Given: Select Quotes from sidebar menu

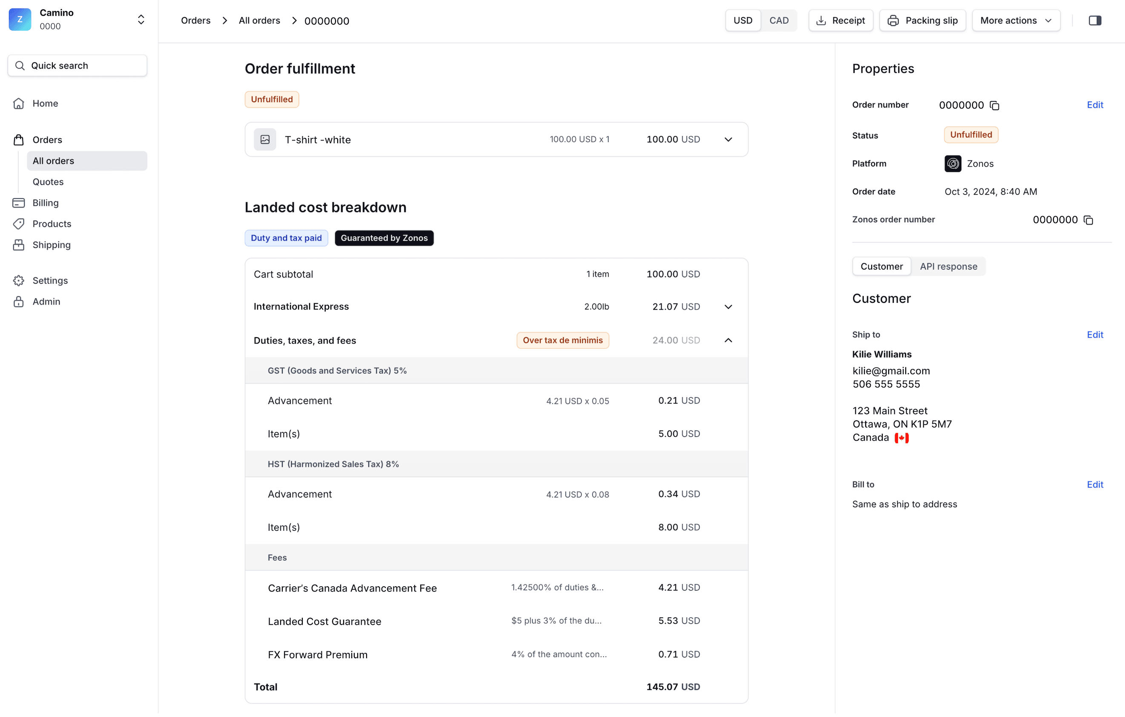Looking at the screenshot, I should [49, 181].
